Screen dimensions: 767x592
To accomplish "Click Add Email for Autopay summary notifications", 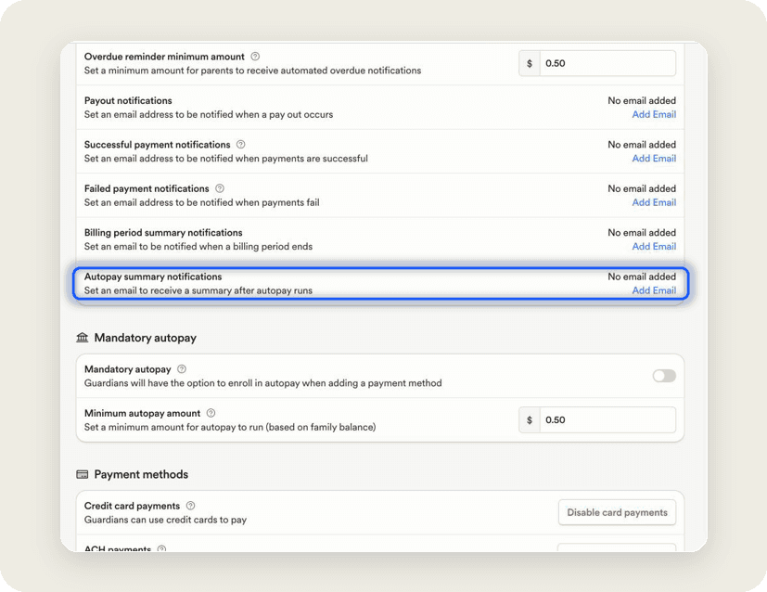I will click(654, 290).
